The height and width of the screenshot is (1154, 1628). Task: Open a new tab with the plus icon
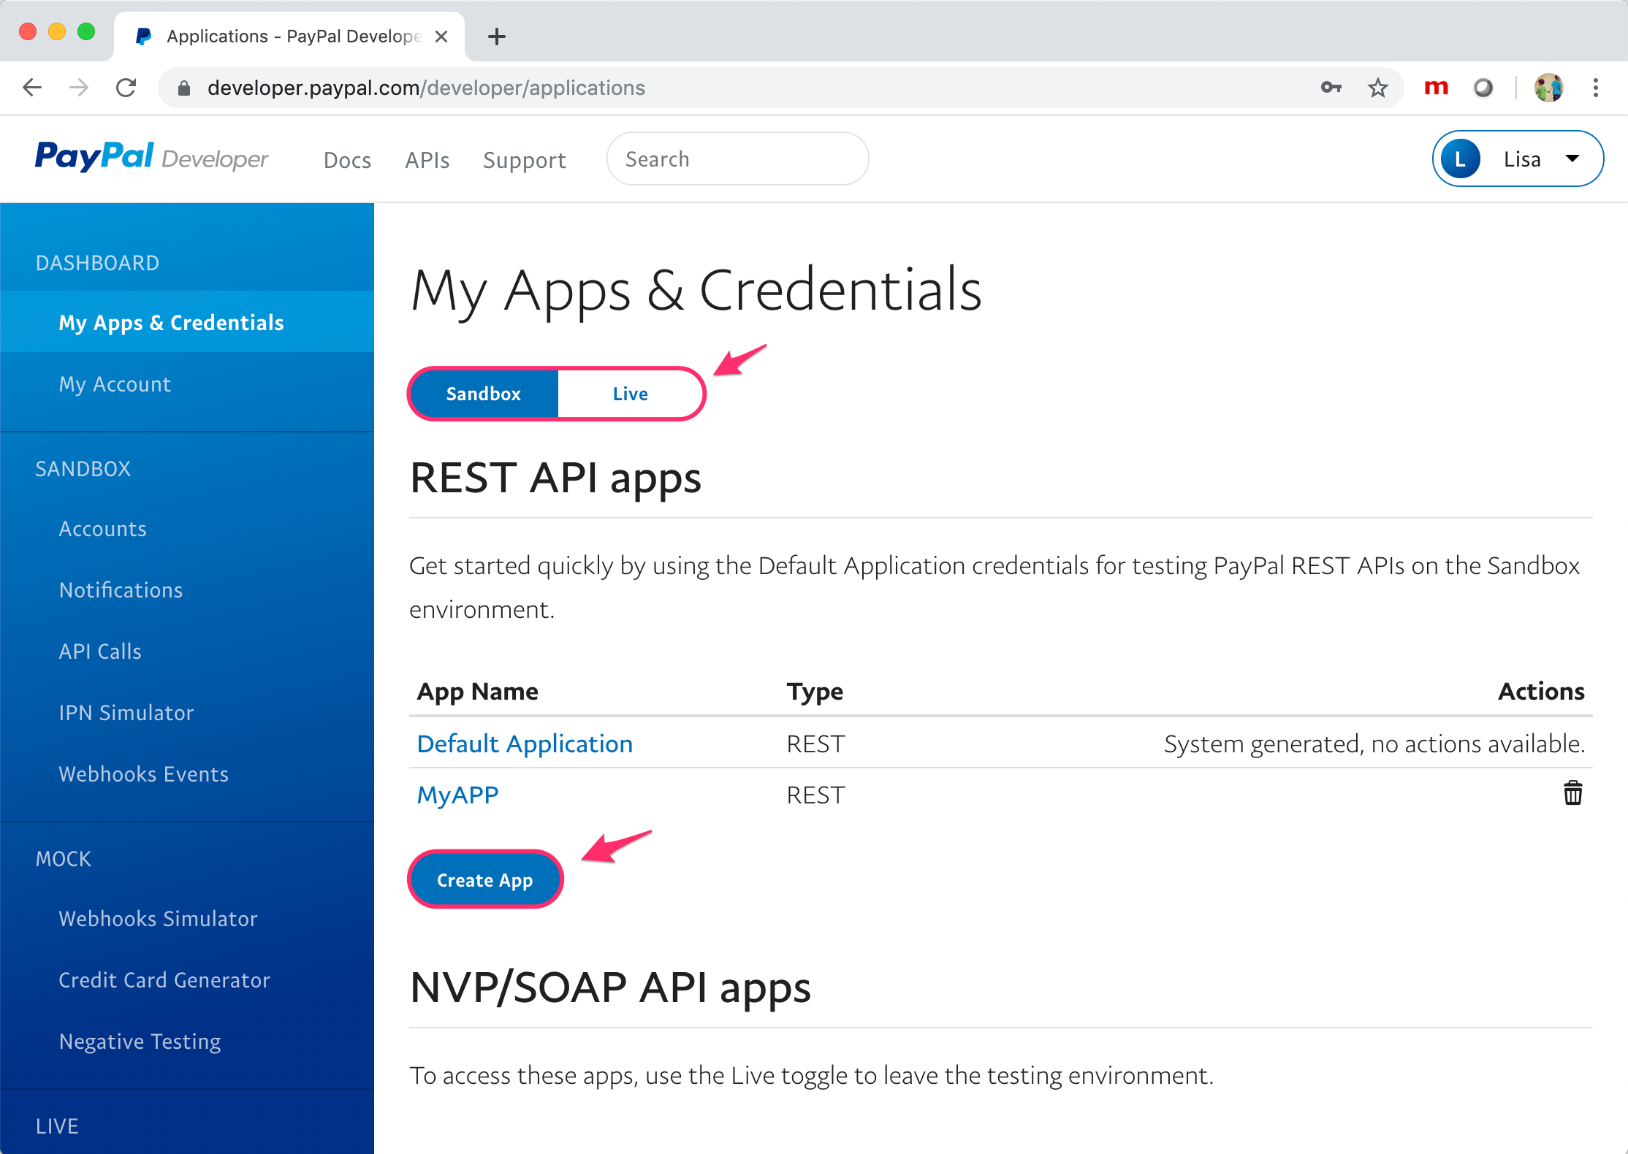[x=497, y=37]
